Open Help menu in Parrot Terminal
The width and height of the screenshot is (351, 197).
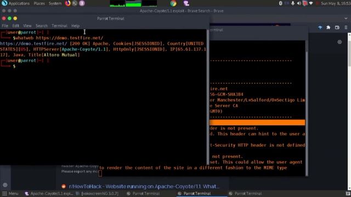coord(76,26)
